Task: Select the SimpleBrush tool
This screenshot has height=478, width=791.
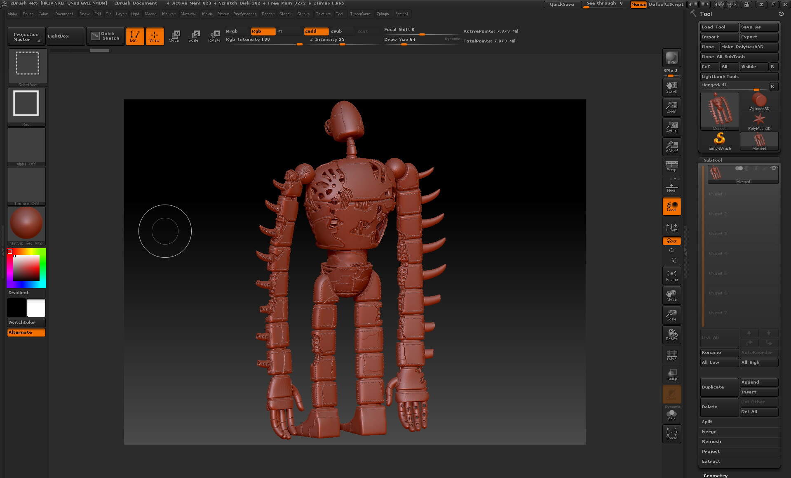Action: pyautogui.click(x=720, y=141)
